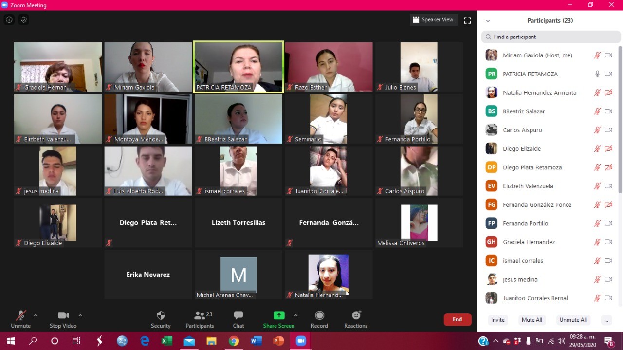623x350 pixels.
Task: Toggle the Participants panel
Action: pyautogui.click(x=200, y=319)
